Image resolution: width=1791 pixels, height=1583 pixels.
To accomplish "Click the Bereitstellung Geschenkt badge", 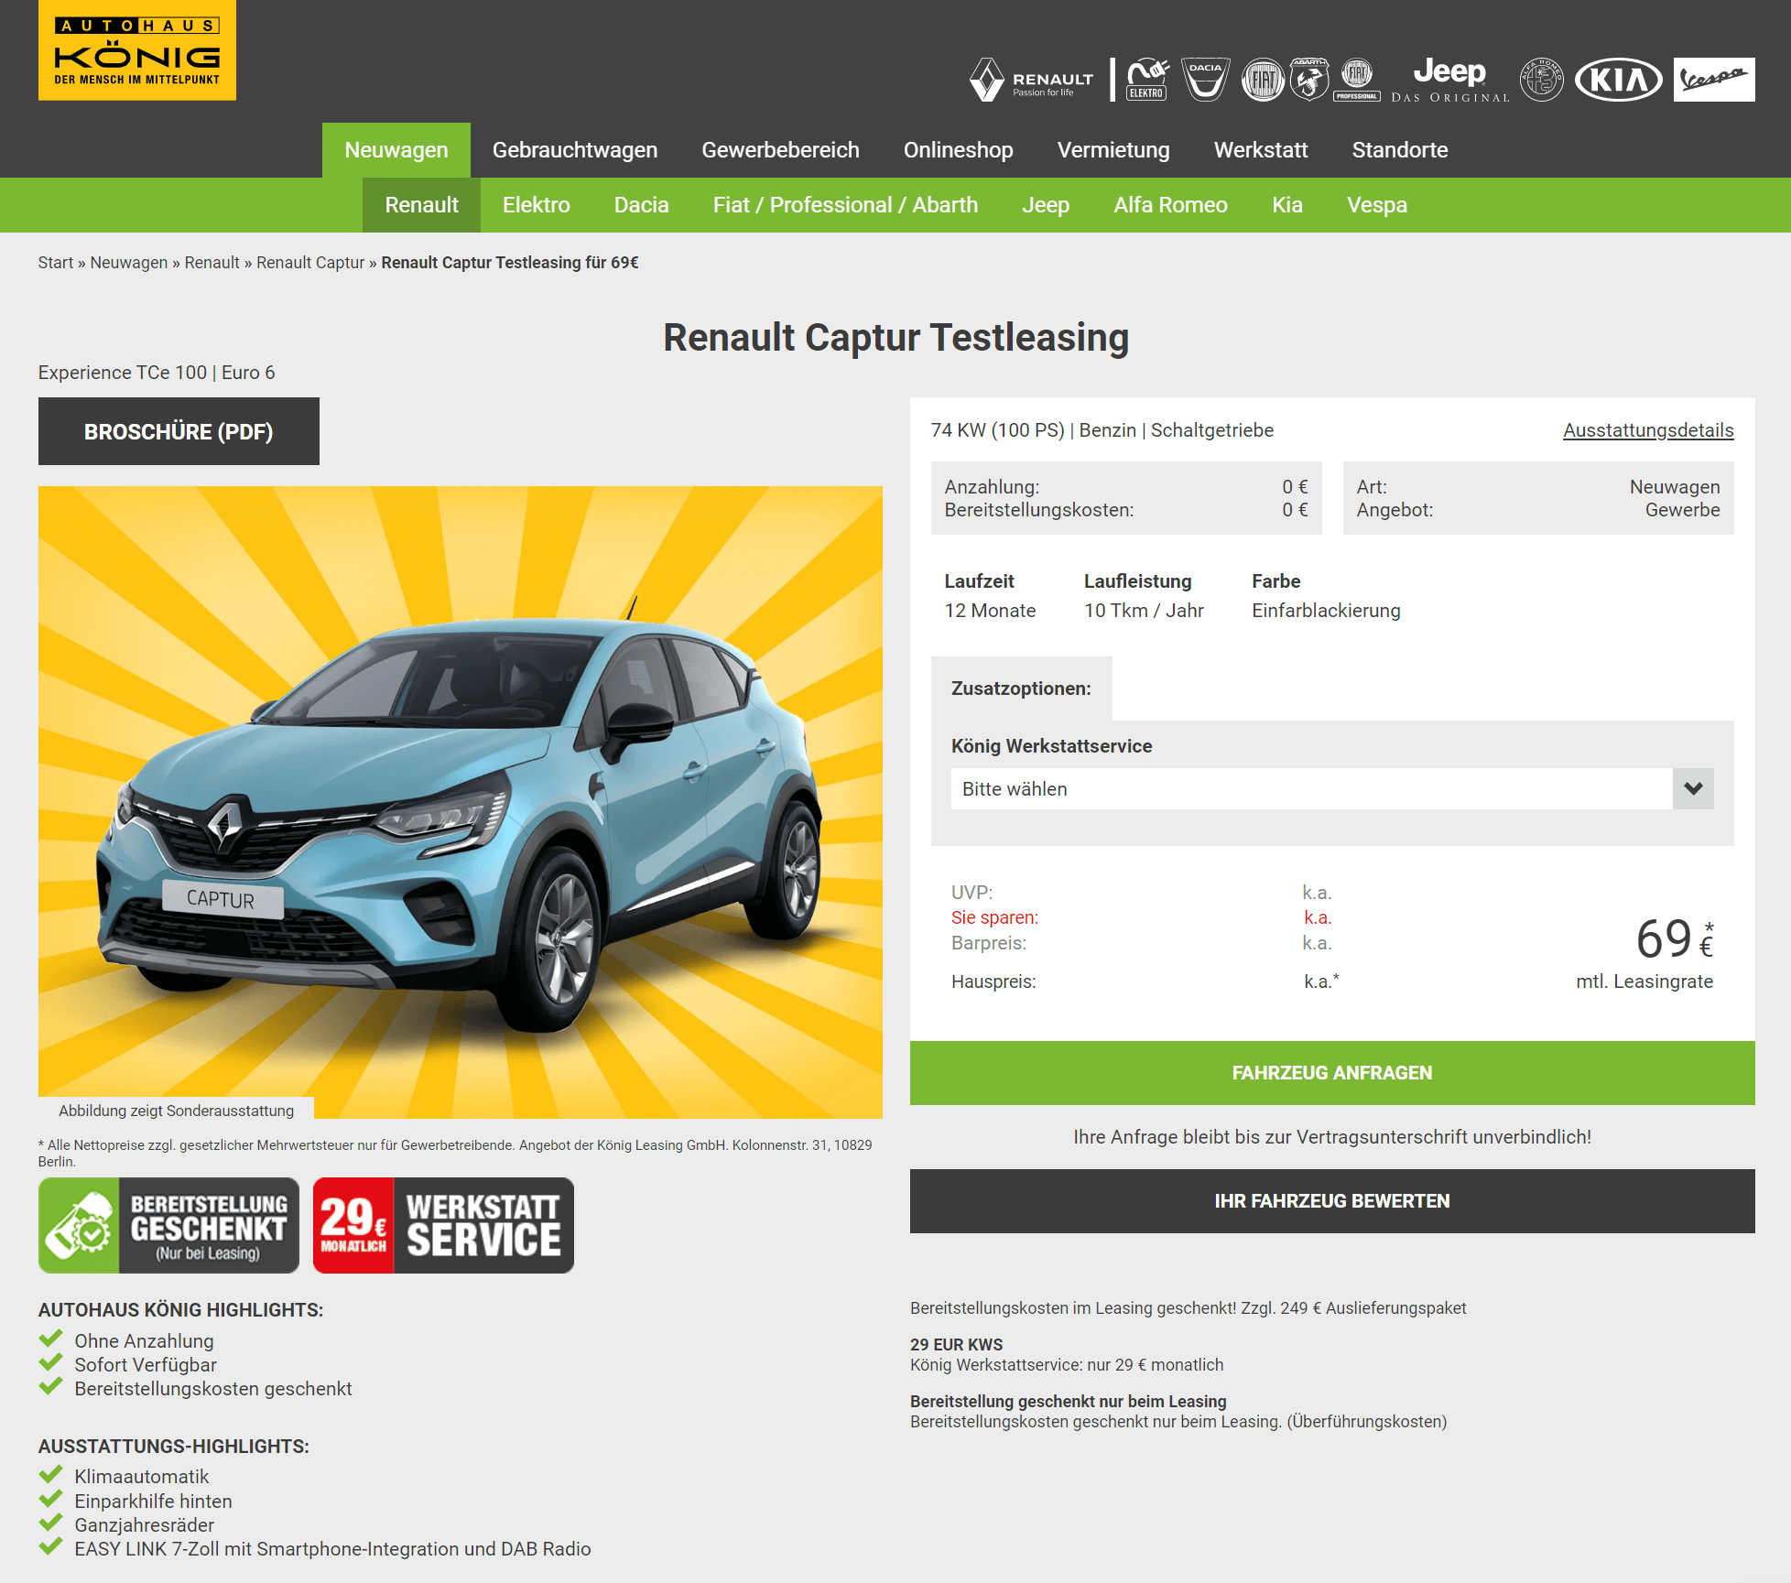I will 168,1225.
